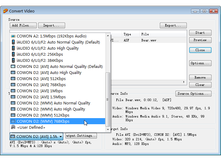Select COWON D2: [AVI] 1Mbps

58,91
